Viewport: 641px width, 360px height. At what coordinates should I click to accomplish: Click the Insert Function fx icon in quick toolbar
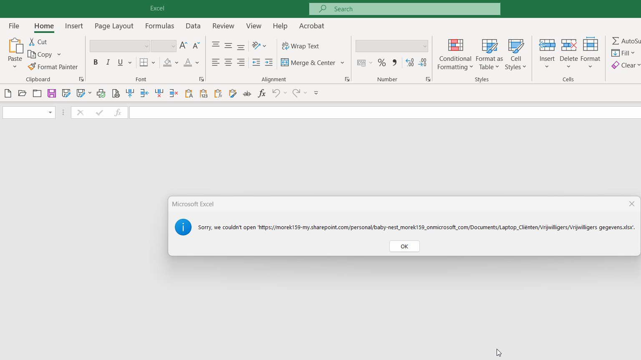point(262,93)
